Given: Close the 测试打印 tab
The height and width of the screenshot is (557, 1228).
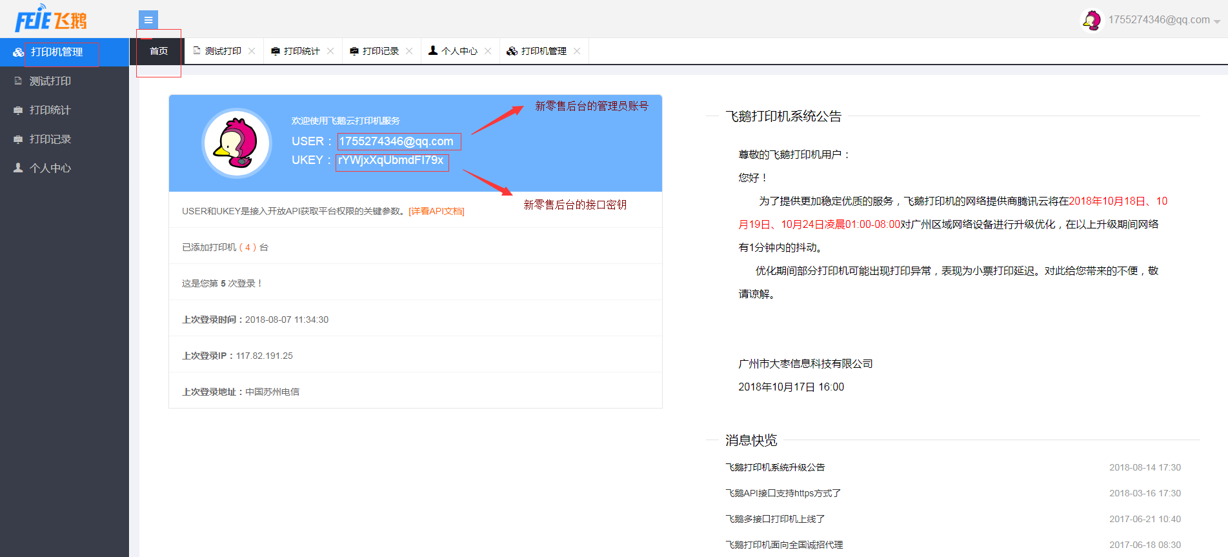Looking at the screenshot, I should point(252,51).
